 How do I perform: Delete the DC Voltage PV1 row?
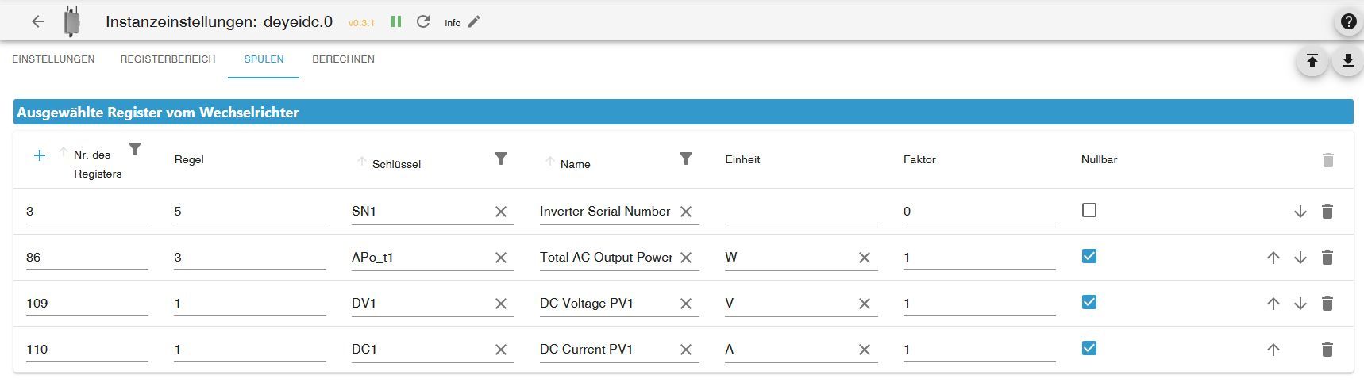1327,304
